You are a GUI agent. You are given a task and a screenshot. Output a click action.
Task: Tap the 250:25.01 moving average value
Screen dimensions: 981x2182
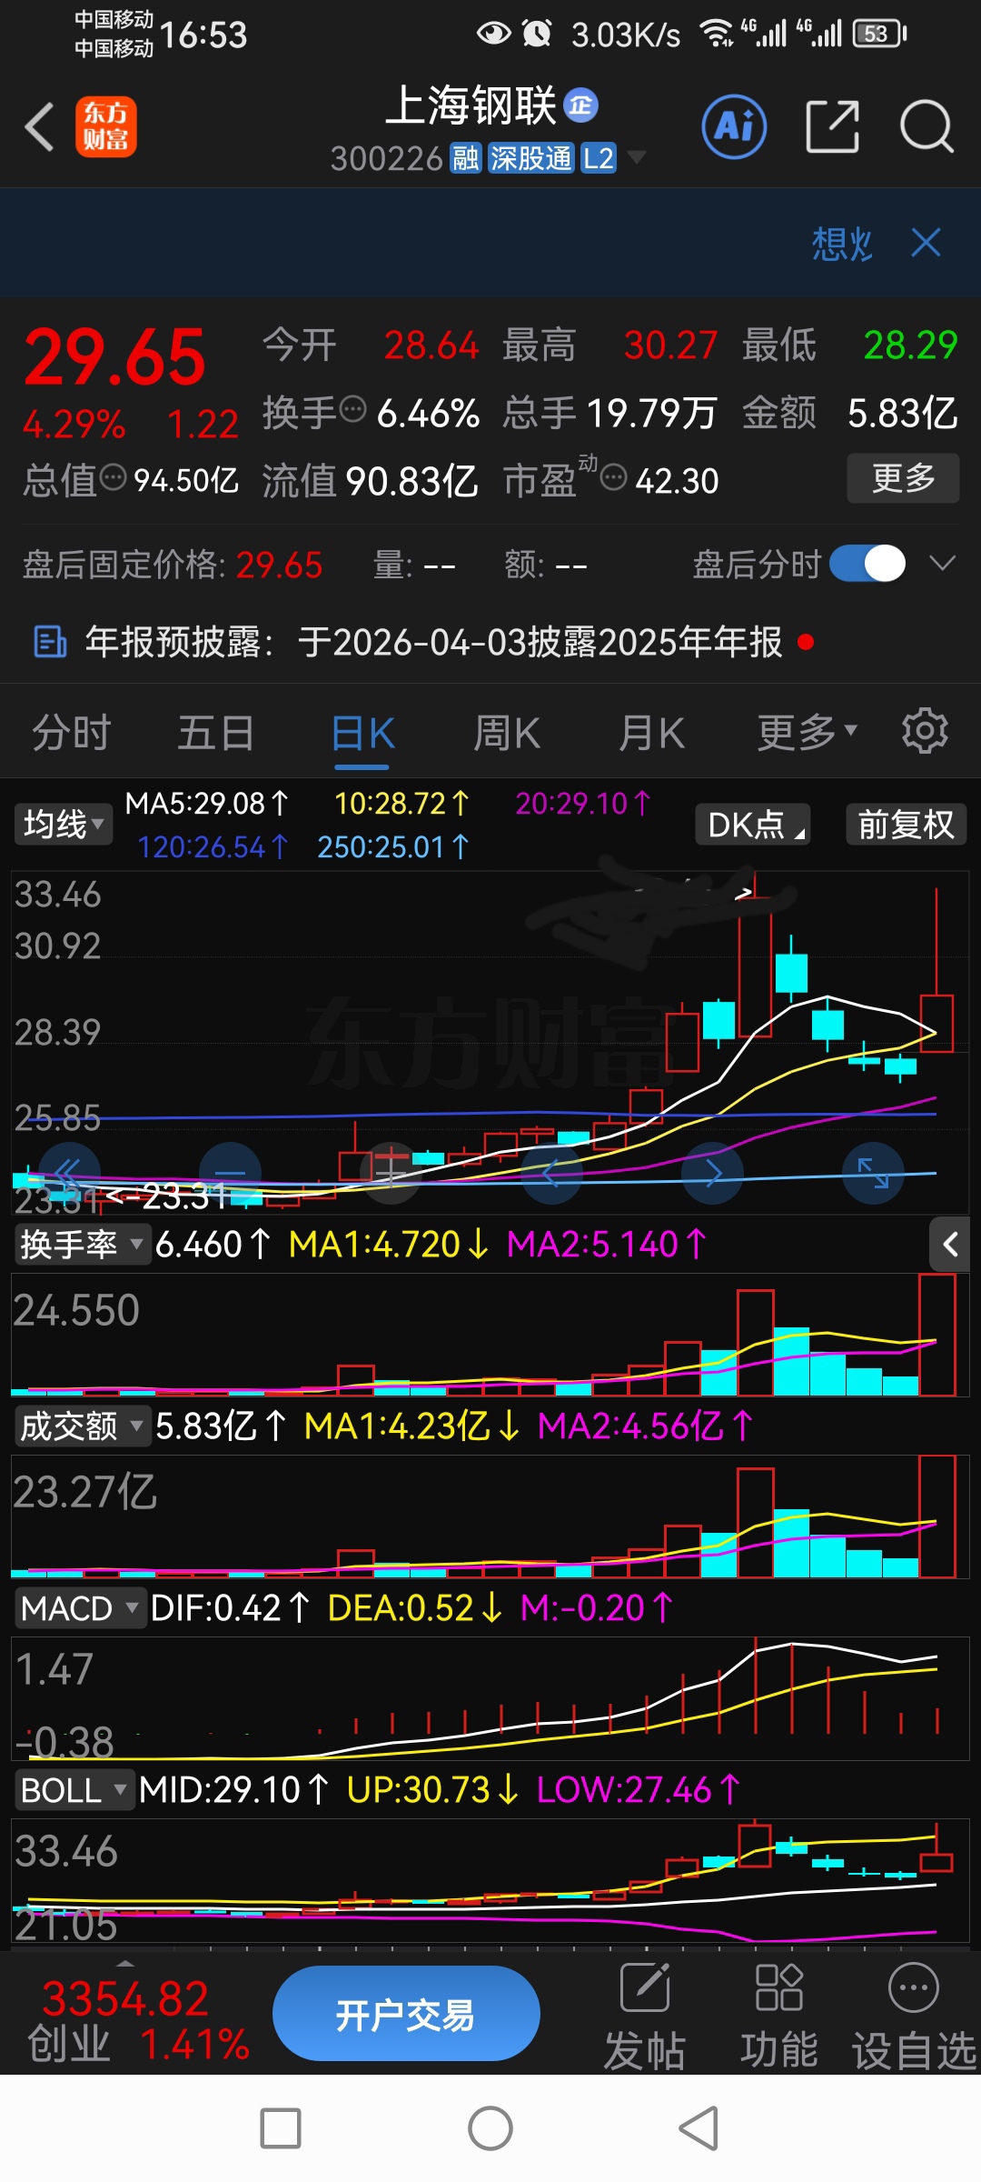click(392, 846)
